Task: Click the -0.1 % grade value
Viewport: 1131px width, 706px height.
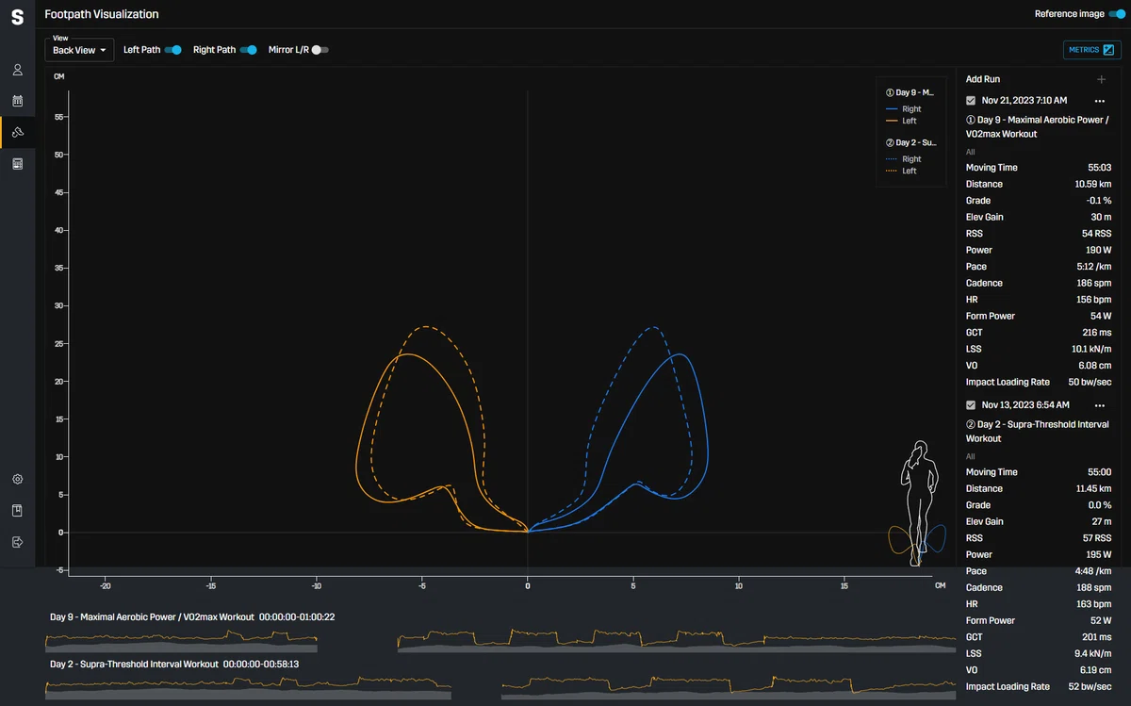Action: [1098, 201]
